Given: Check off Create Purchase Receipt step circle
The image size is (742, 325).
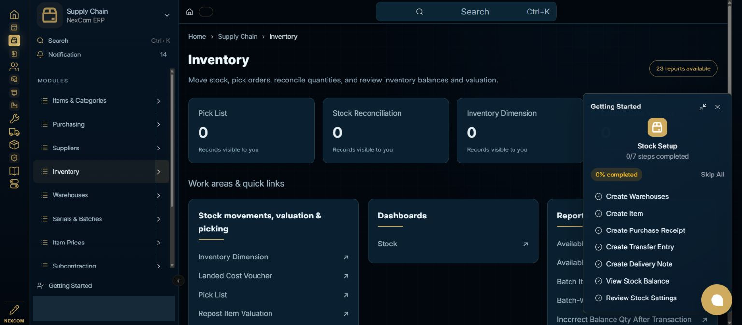Looking at the screenshot, I should (599, 230).
